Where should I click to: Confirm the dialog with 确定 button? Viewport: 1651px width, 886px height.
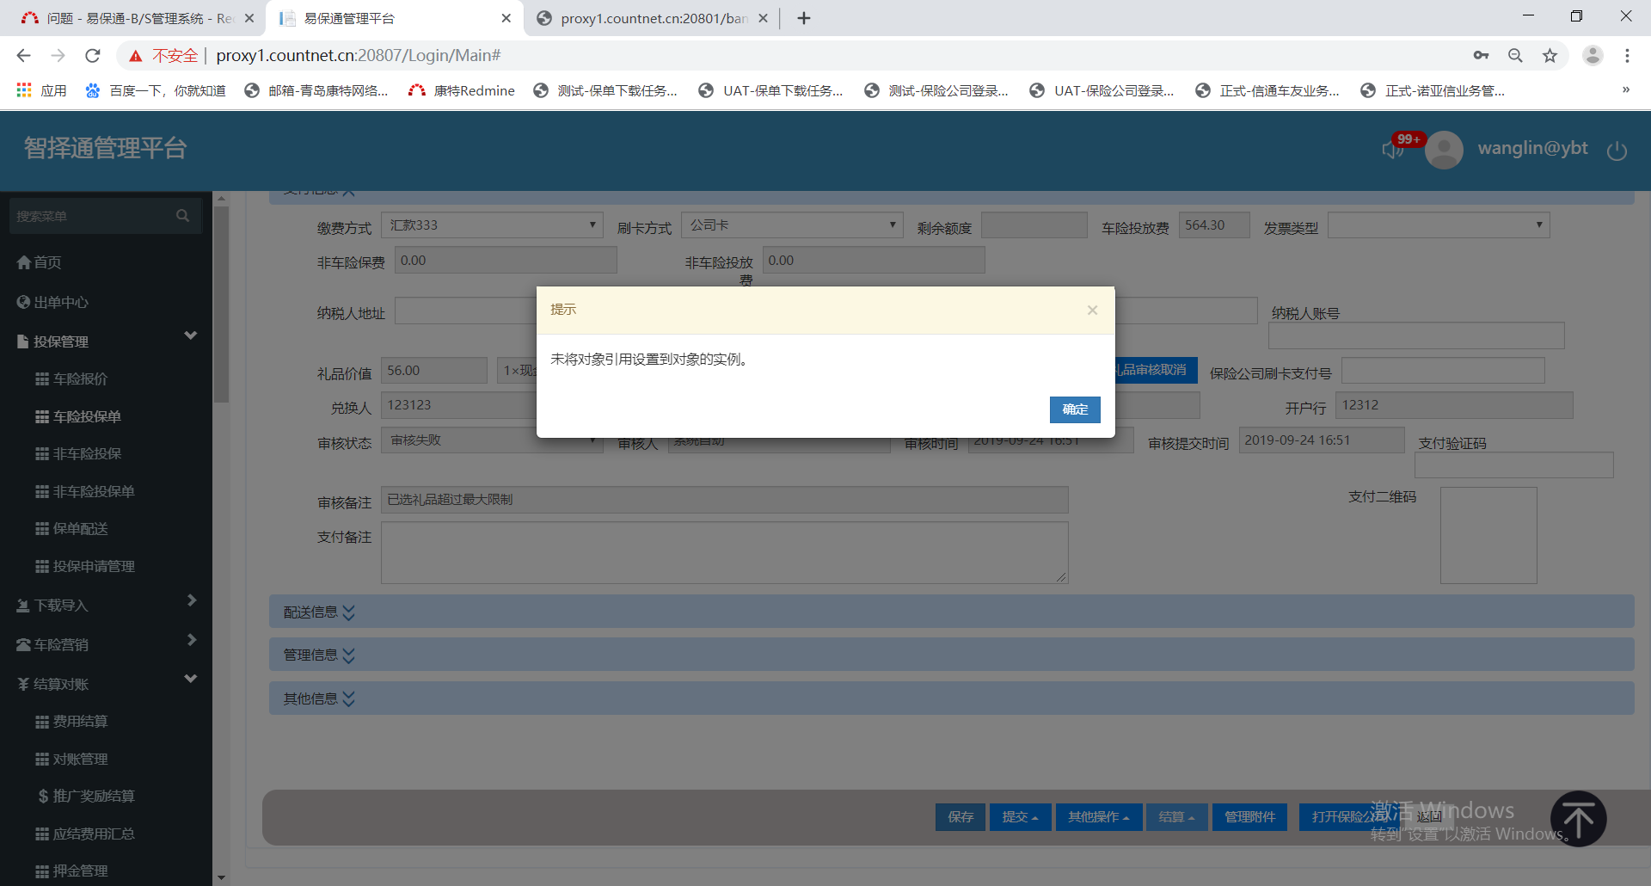[x=1075, y=409]
